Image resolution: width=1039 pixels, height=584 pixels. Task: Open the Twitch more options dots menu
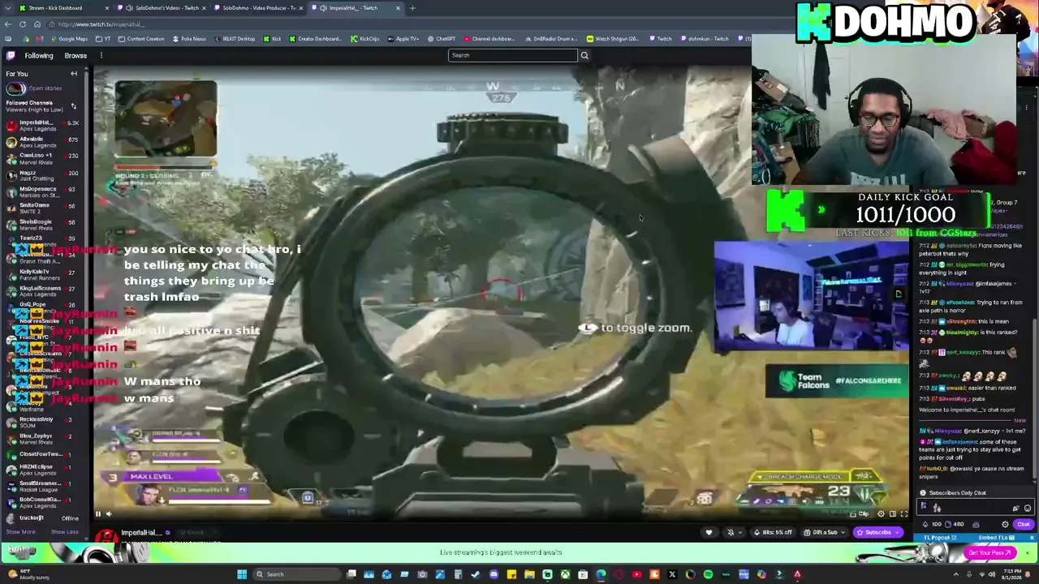(x=101, y=55)
